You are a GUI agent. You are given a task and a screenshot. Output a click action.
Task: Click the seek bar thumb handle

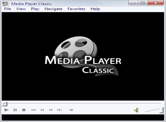(5, 104)
